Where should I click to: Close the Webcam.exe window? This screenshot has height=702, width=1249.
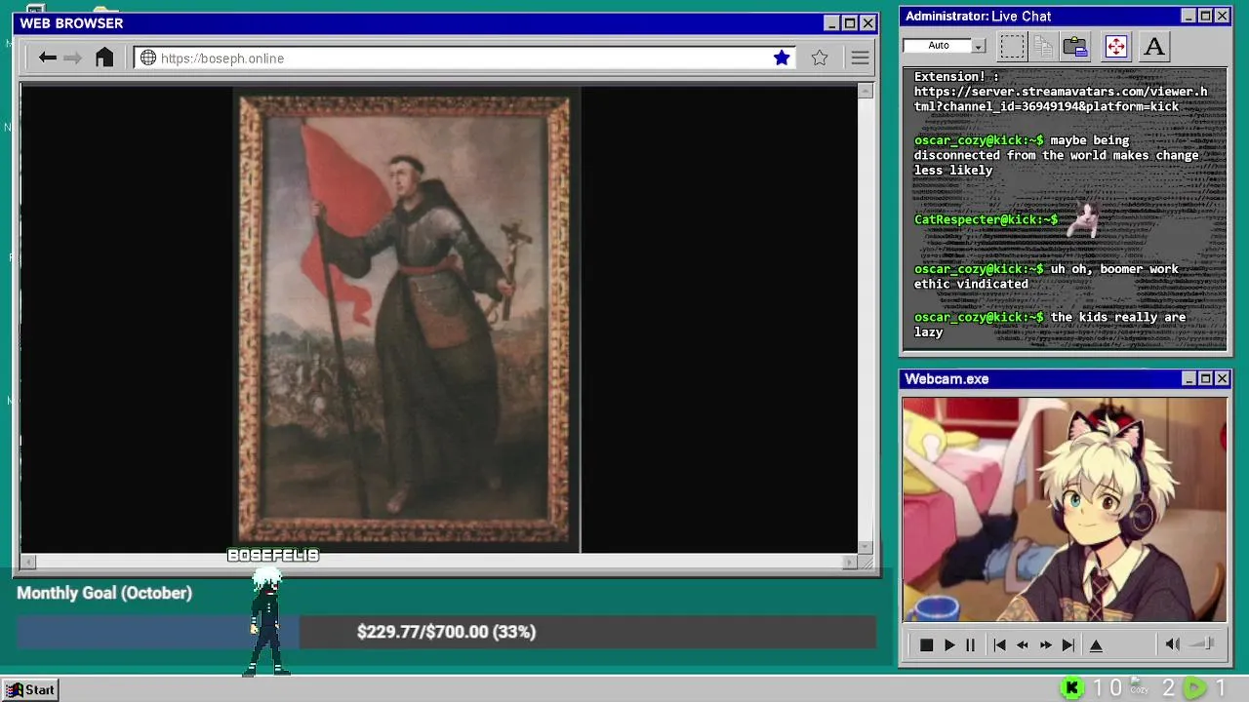[1222, 378]
